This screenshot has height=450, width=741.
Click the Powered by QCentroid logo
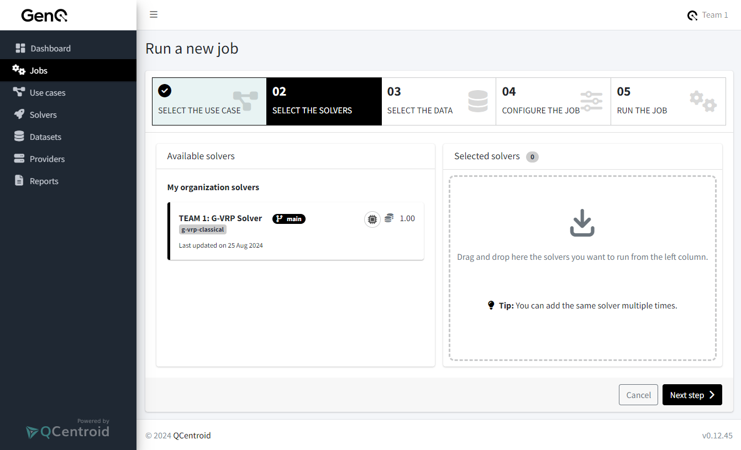68,430
